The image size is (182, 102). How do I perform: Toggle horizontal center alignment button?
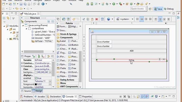point(142,19)
